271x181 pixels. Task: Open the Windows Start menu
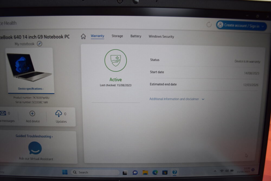[65, 172]
